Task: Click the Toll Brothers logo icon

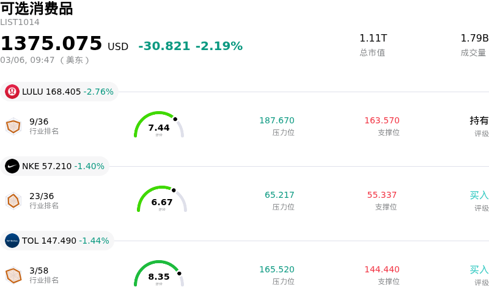Action: pyautogui.click(x=12, y=241)
